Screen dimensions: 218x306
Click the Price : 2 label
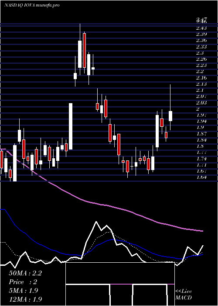click(23, 282)
